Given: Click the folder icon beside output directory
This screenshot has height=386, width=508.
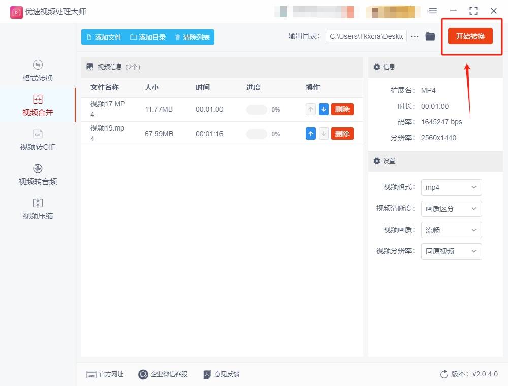Looking at the screenshot, I should pyautogui.click(x=430, y=36).
